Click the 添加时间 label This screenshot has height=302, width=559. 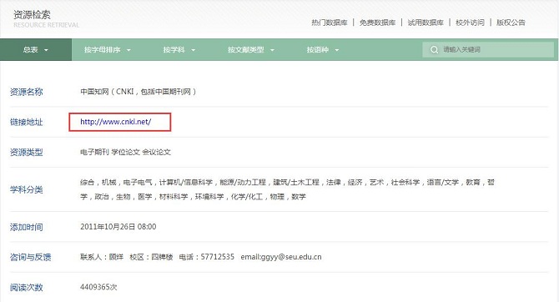click(x=27, y=227)
